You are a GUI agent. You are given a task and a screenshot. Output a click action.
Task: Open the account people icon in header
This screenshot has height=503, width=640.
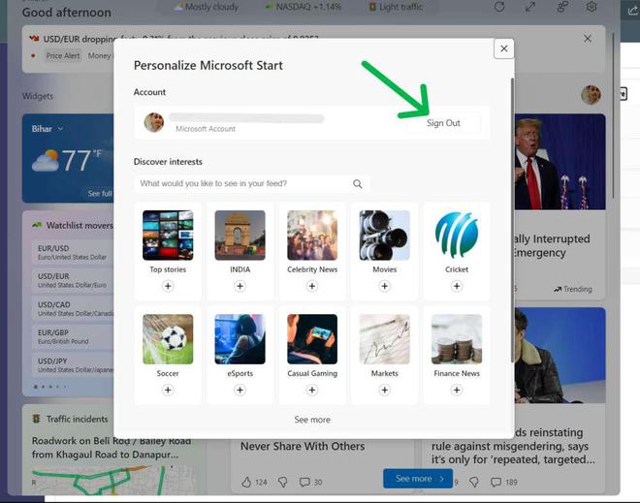click(562, 7)
